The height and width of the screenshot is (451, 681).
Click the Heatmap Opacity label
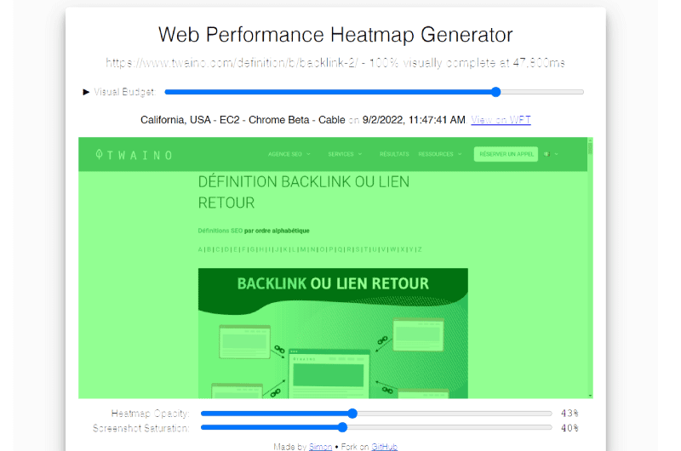[x=151, y=414]
